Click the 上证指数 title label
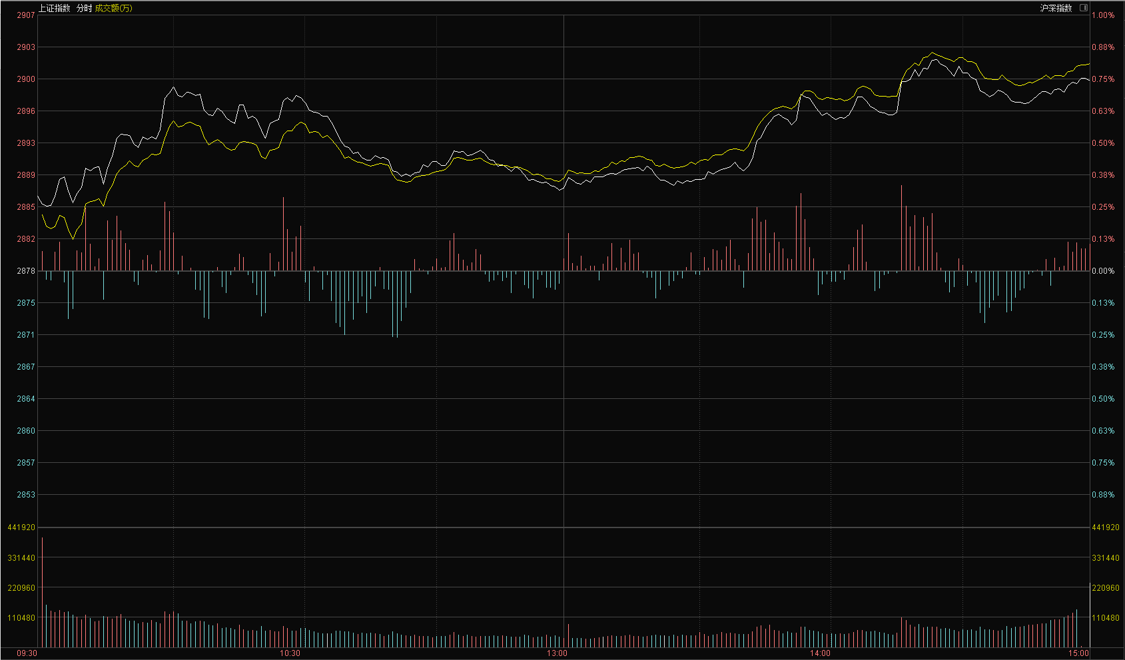This screenshot has height=660, width=1125. coord(54,8)
